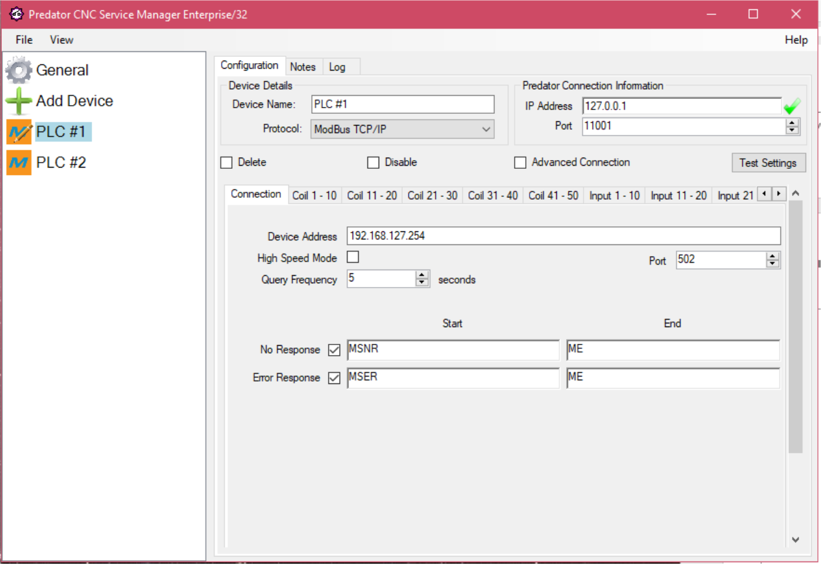Click the Predator app icon in title bar
The image size is (821, 564).
point(16,14)
